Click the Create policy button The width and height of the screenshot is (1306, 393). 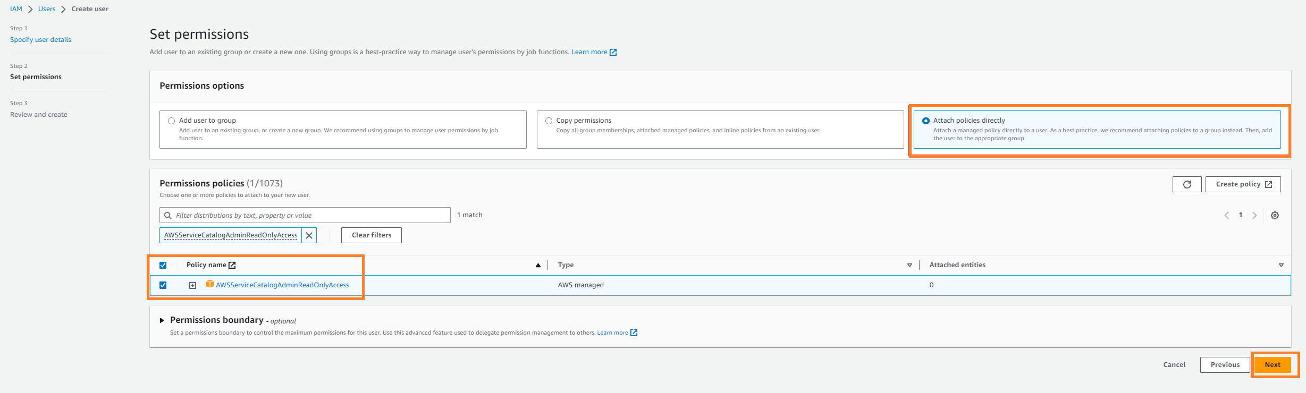(1243, 184)
